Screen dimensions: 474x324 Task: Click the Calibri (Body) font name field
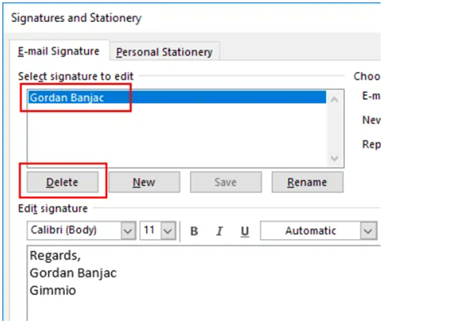pyautogui.click(x=73, y=231)
